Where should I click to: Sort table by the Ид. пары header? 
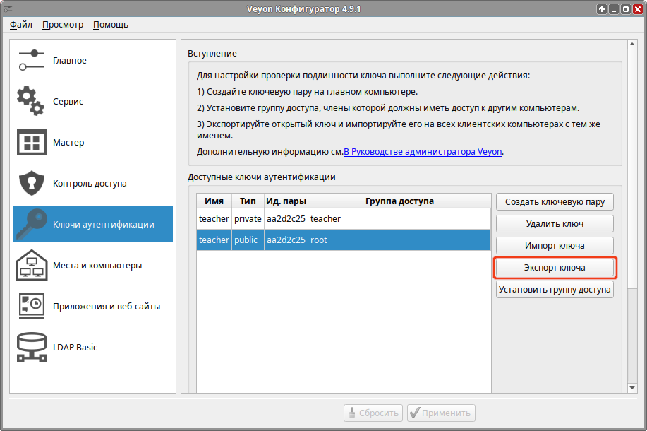(286, 201)
